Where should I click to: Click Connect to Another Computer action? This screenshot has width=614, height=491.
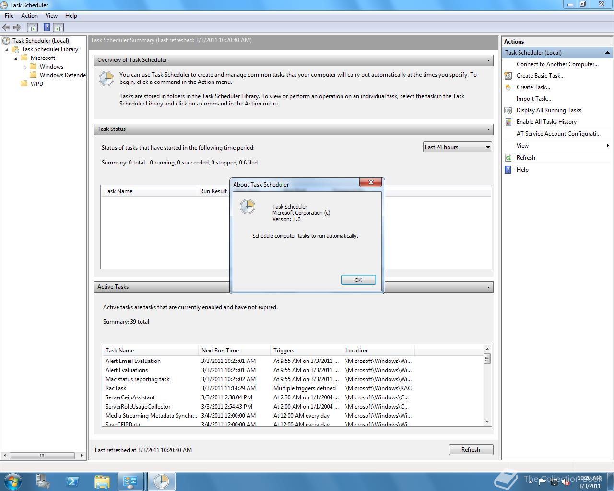pyautogui.click(x=557, y=64)
